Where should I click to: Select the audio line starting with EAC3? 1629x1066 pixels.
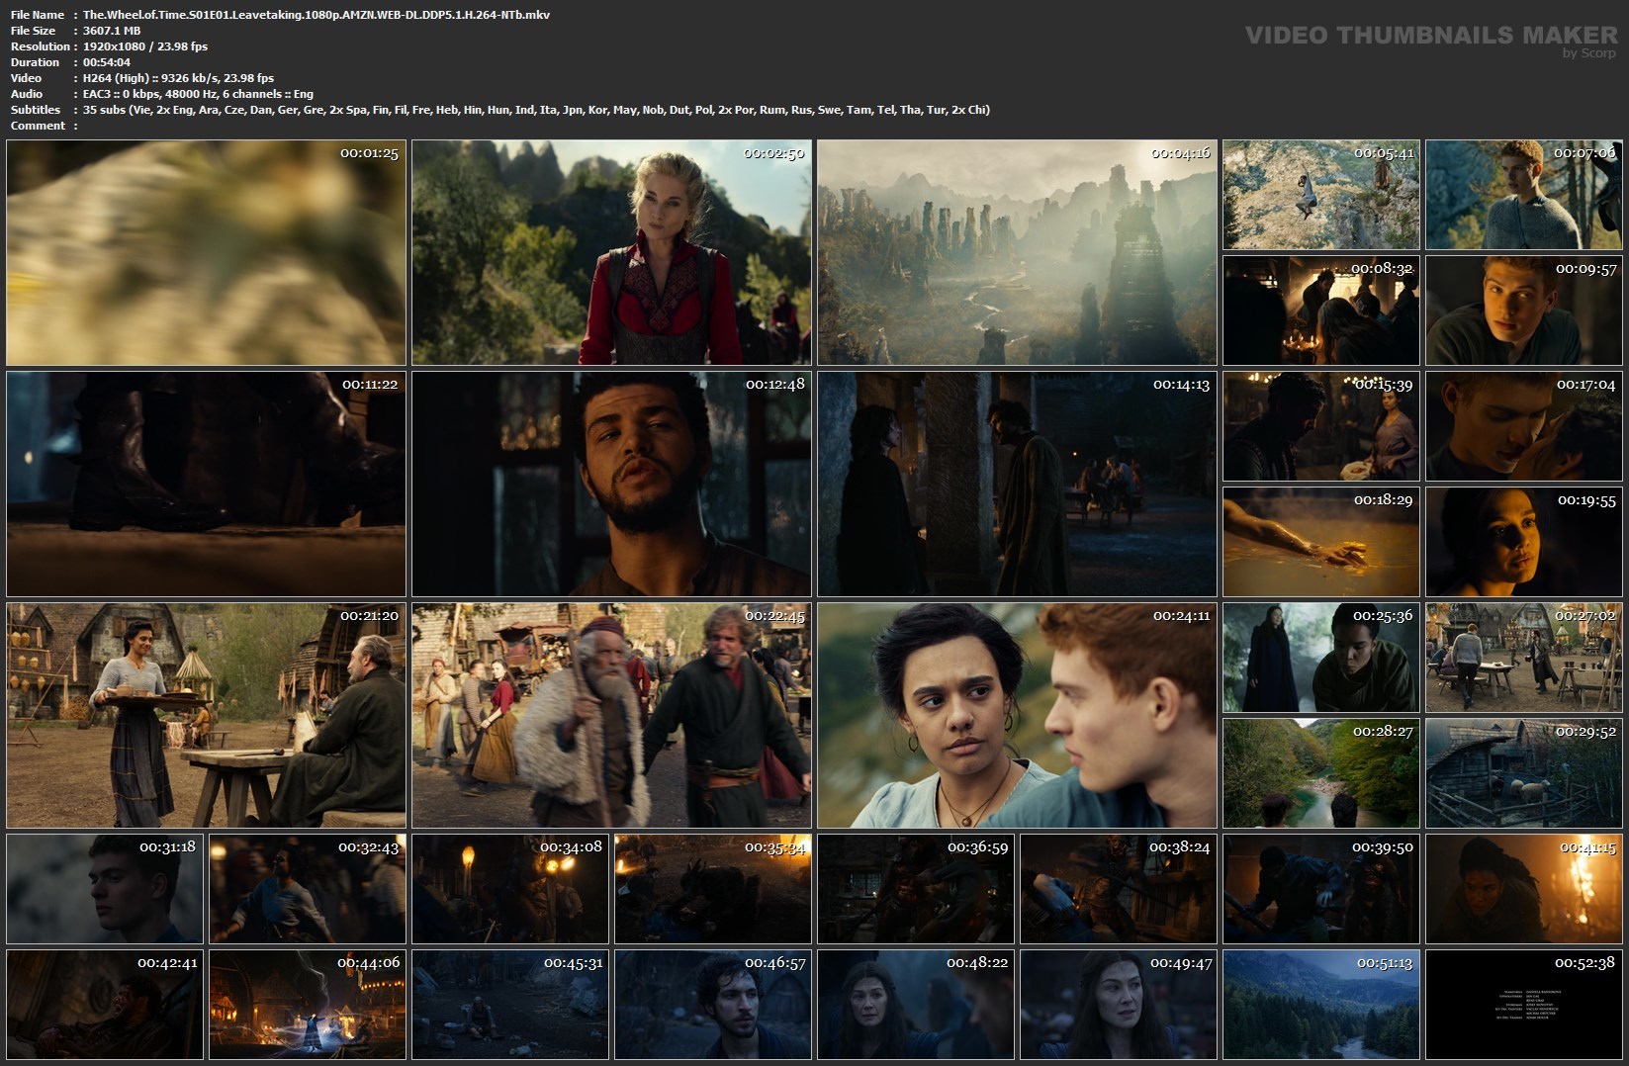click(x=198, y=94)
